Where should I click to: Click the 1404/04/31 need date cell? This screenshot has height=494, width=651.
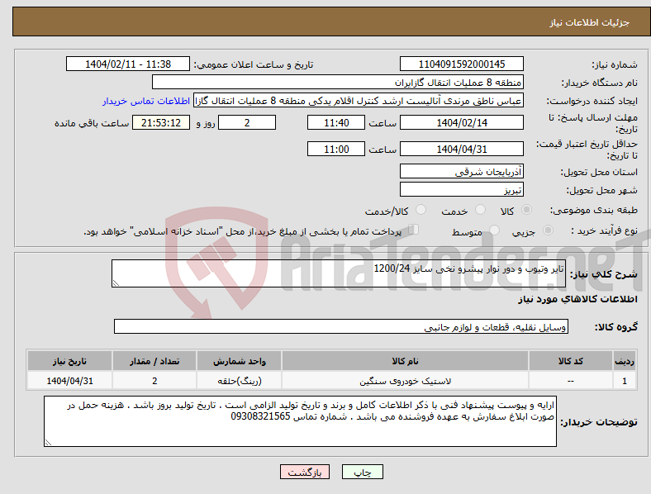69,381
